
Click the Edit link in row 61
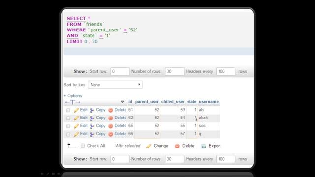pyautogui.click(x=84, y=110)
